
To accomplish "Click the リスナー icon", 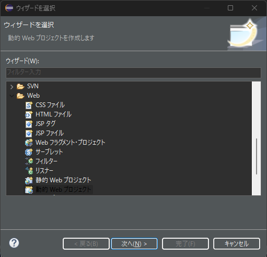I will point(29,171).
